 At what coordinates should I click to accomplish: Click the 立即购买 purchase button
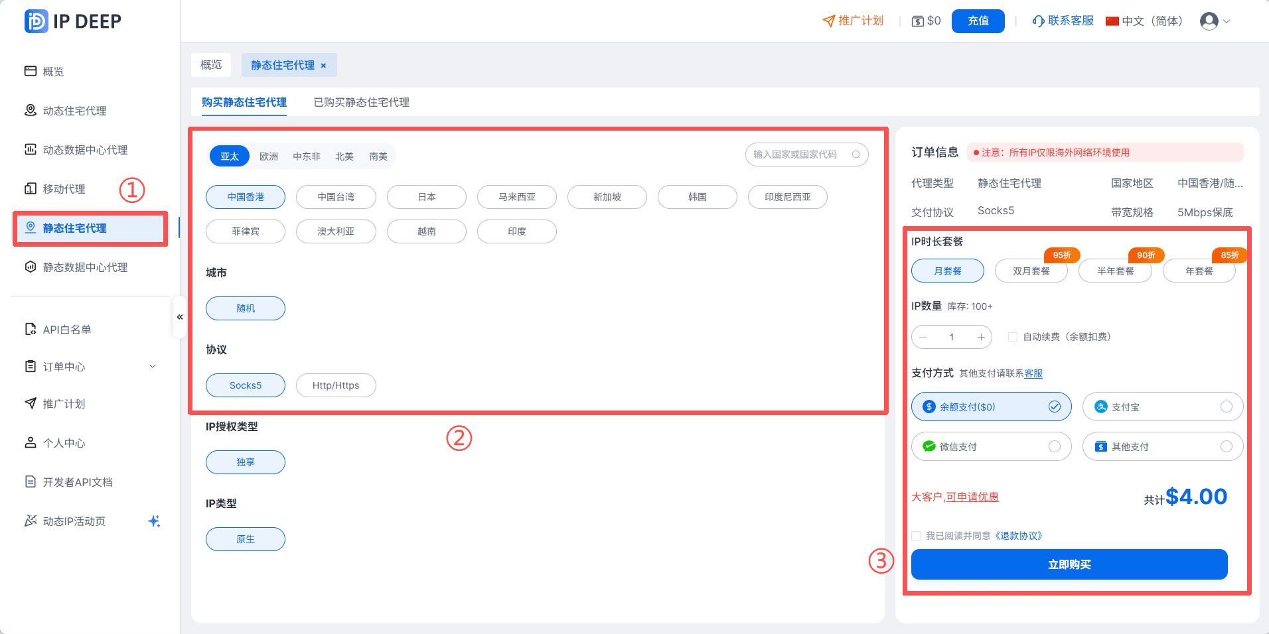(1069, 564)
